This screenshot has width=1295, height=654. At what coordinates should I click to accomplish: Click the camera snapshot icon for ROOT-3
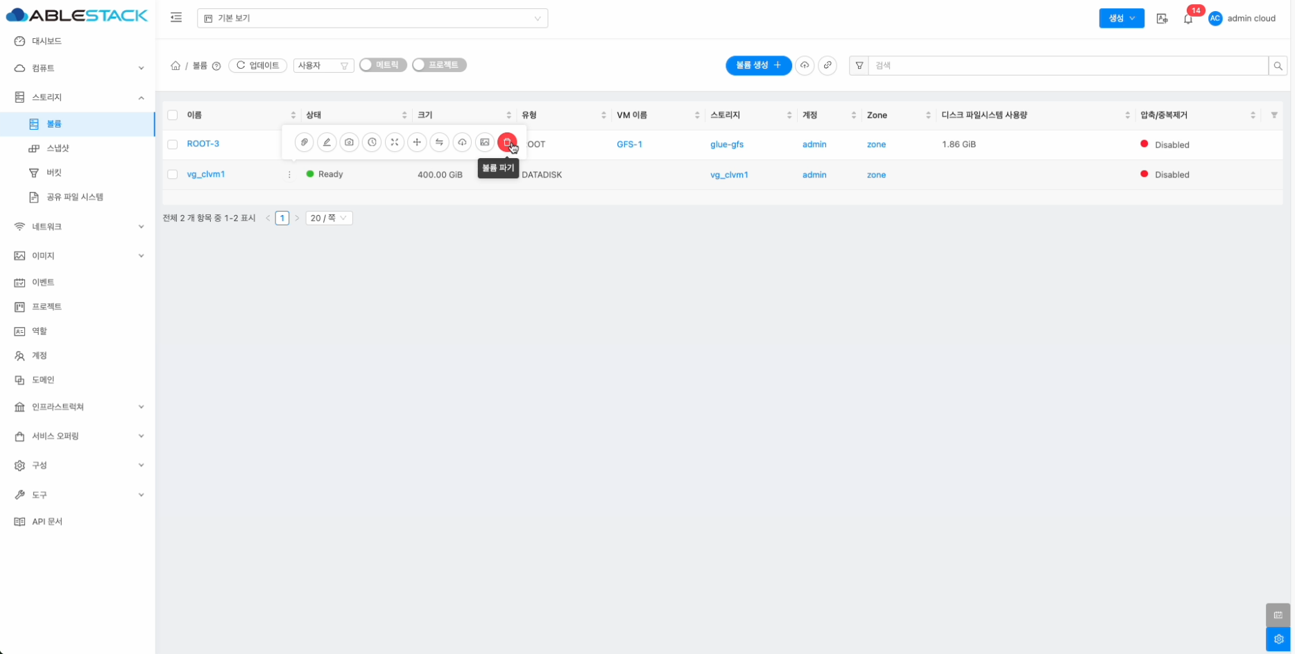[349, 142]
